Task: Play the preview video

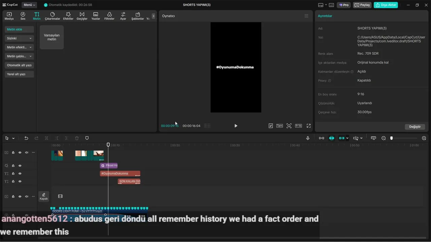Action: click(x=236, y=126)
